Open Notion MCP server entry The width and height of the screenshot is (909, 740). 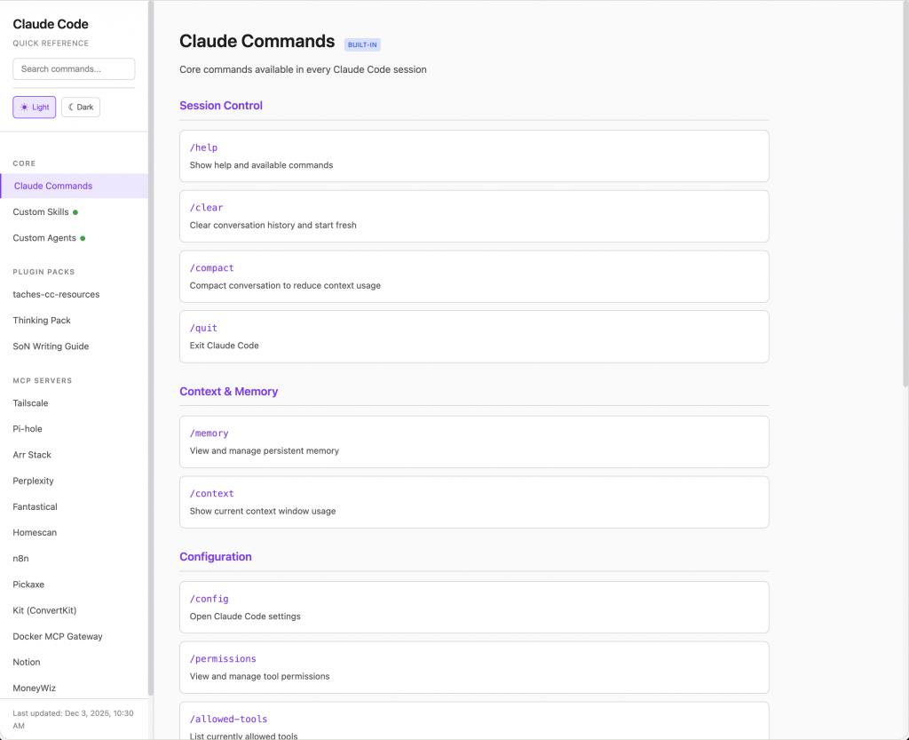[x=27, y=663]
